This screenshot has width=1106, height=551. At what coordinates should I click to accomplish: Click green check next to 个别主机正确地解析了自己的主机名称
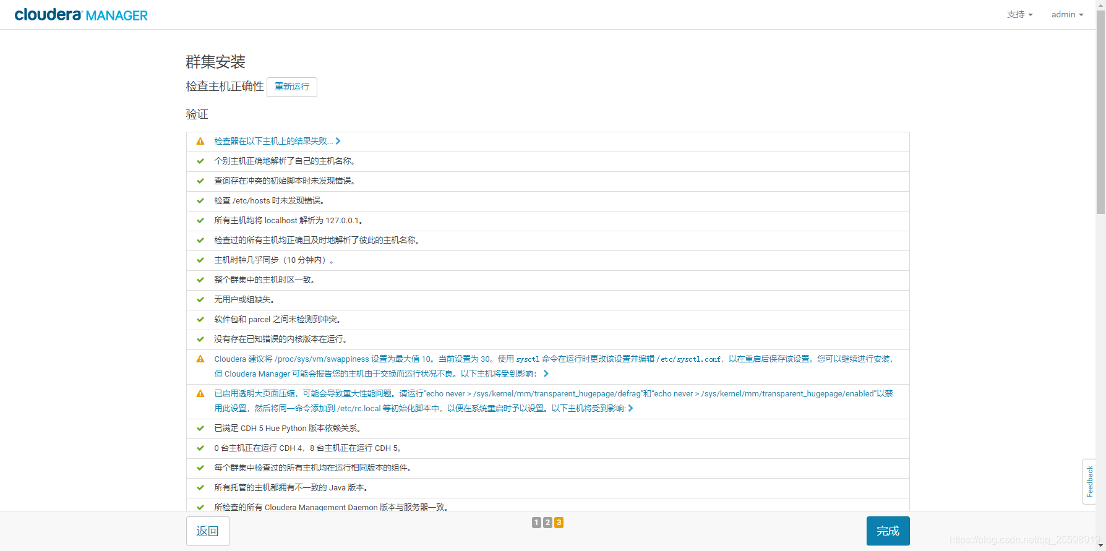(x=200, y=161)
